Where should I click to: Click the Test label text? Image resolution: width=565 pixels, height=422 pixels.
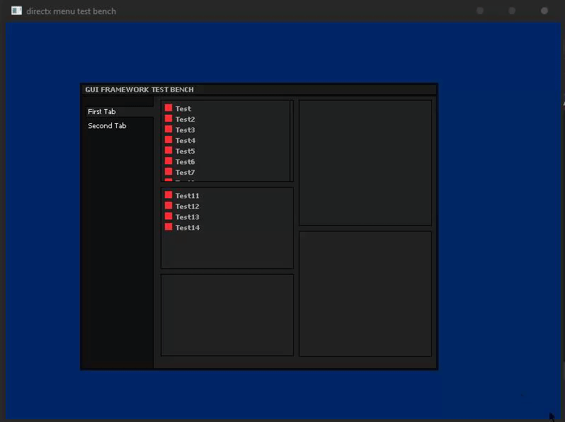[x=183, y=108]
